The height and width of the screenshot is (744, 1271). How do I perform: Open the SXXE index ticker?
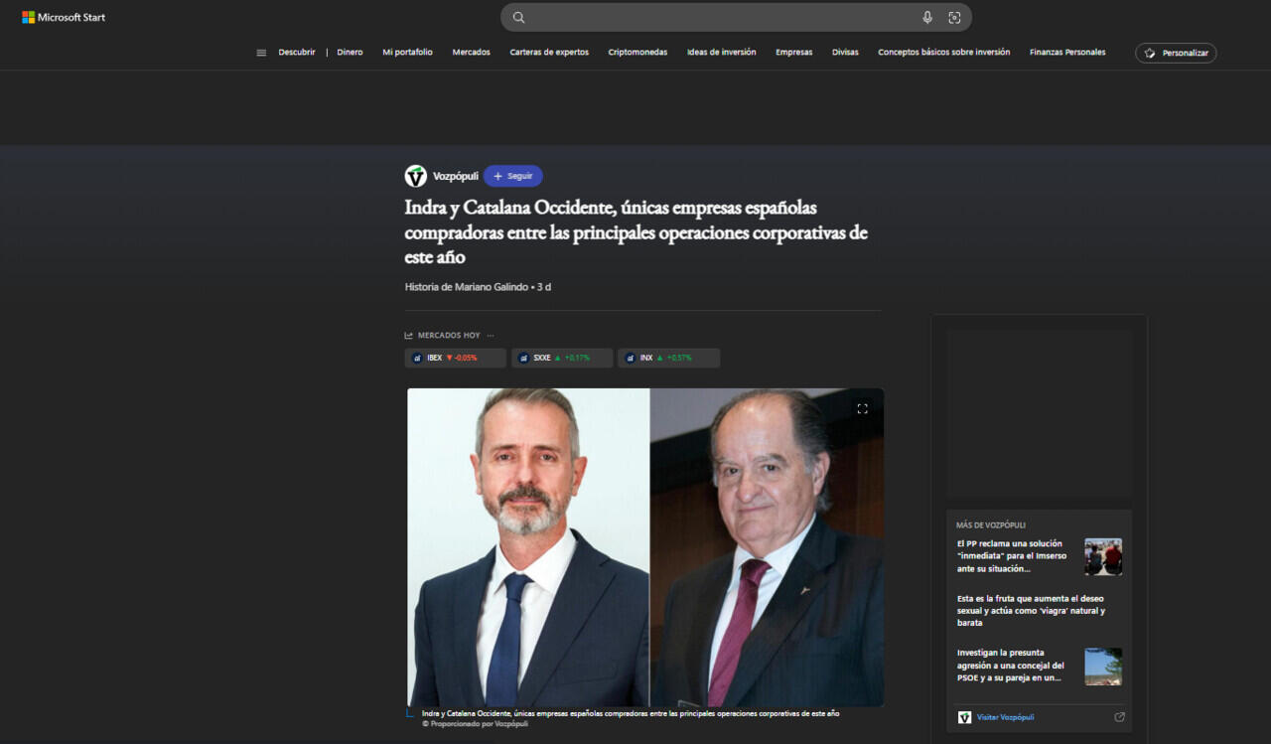tap(561, 358)
